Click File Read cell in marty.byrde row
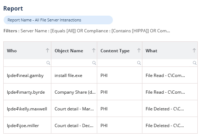The height and width of the screenshot is (138, 201). tap(170, 92)
